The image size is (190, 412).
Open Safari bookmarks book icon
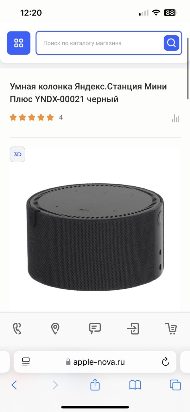135,385
